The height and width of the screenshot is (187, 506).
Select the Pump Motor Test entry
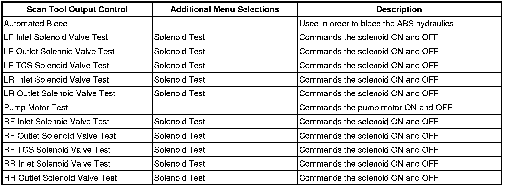[x=36, y=108]
